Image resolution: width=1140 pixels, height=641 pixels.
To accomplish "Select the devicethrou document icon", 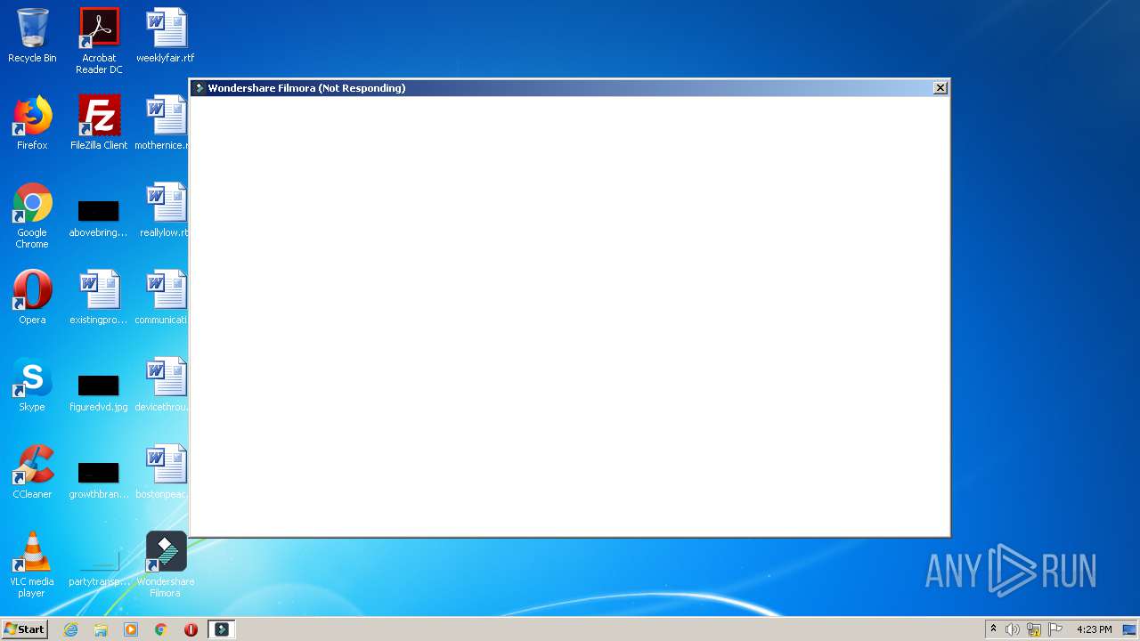I will (x=161, y=385).
